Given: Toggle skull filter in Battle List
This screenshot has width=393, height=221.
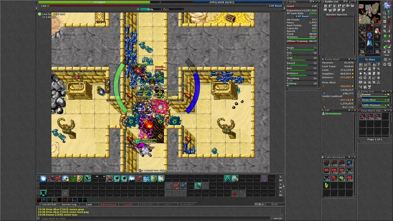Looking at the screenshot, I should click(x=334, y=10).
